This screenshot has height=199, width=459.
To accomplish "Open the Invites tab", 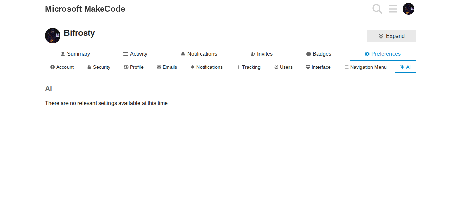I will point(262,54).
